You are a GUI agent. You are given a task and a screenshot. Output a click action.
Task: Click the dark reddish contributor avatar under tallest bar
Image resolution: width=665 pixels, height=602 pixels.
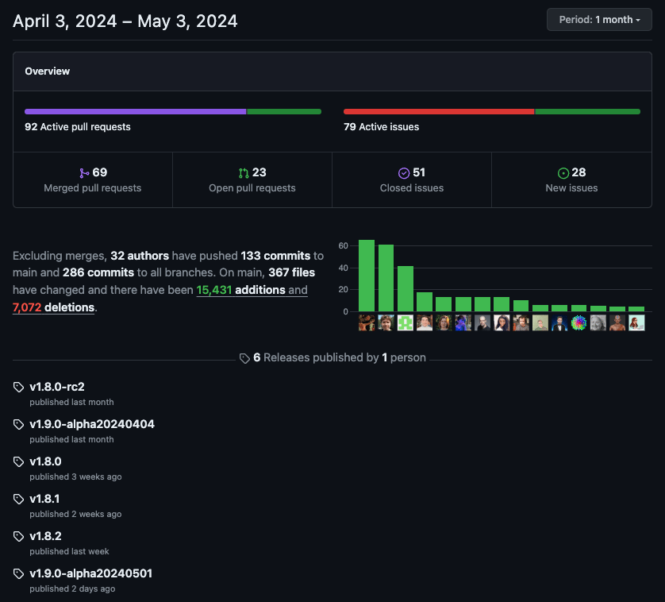coord(367,323)
